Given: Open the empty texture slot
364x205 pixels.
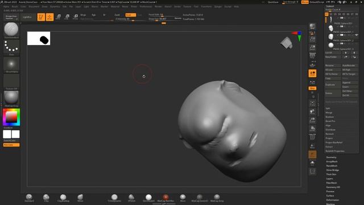Looking at the screenshot, I should [11, 81].
